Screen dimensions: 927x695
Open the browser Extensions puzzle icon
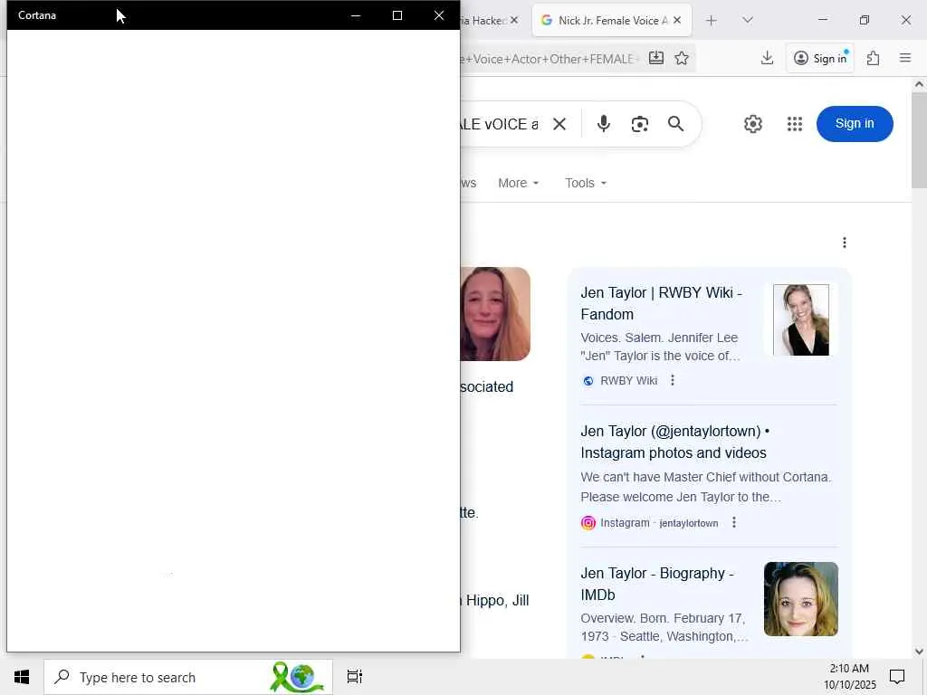click(x=873, y=58)
